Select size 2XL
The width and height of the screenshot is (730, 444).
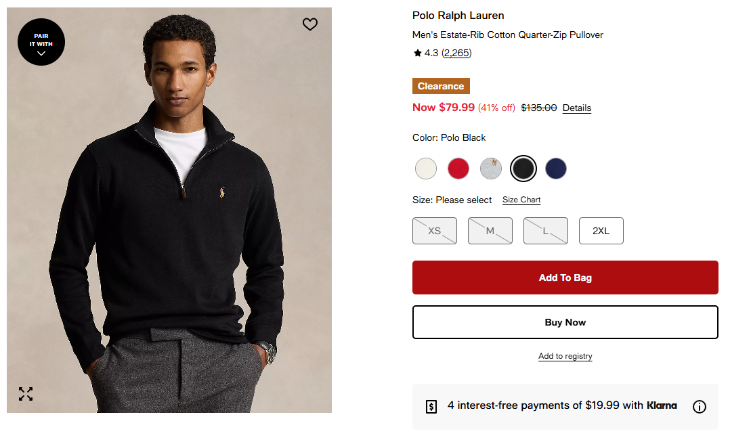[x=601, y=231]
